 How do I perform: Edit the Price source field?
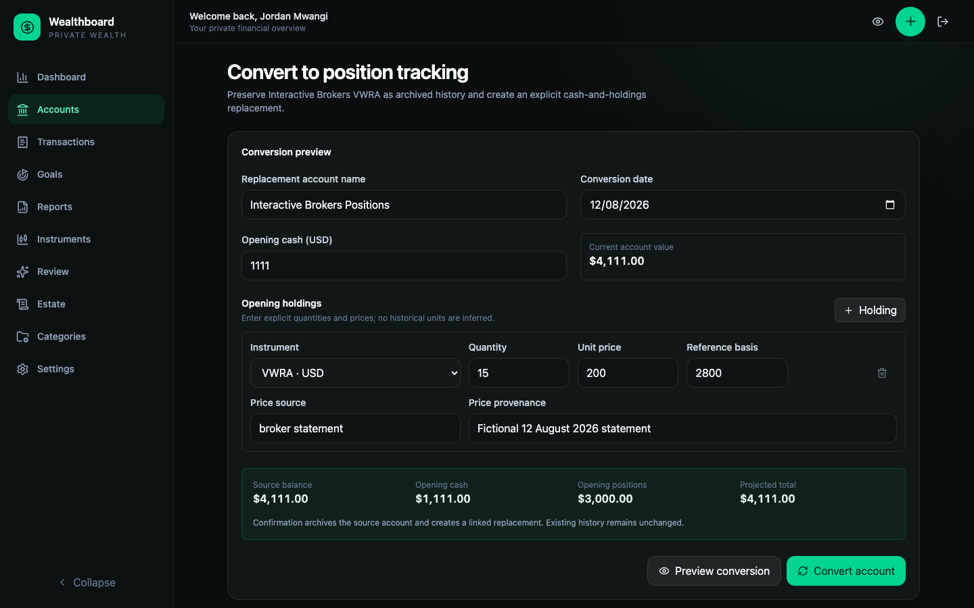(x=355, y=428)
